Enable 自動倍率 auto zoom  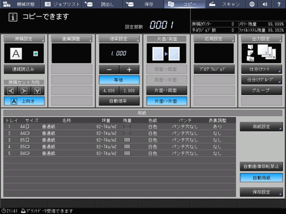tap(119, 101)
